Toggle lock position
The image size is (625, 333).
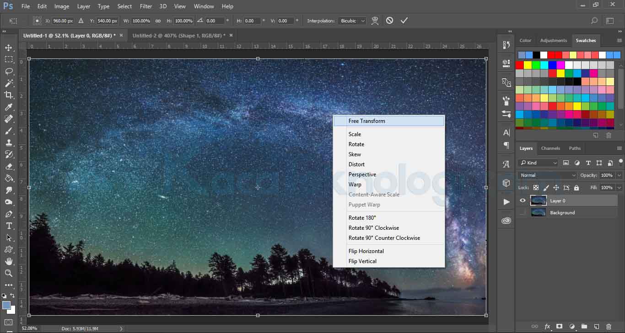pos(556,188)
